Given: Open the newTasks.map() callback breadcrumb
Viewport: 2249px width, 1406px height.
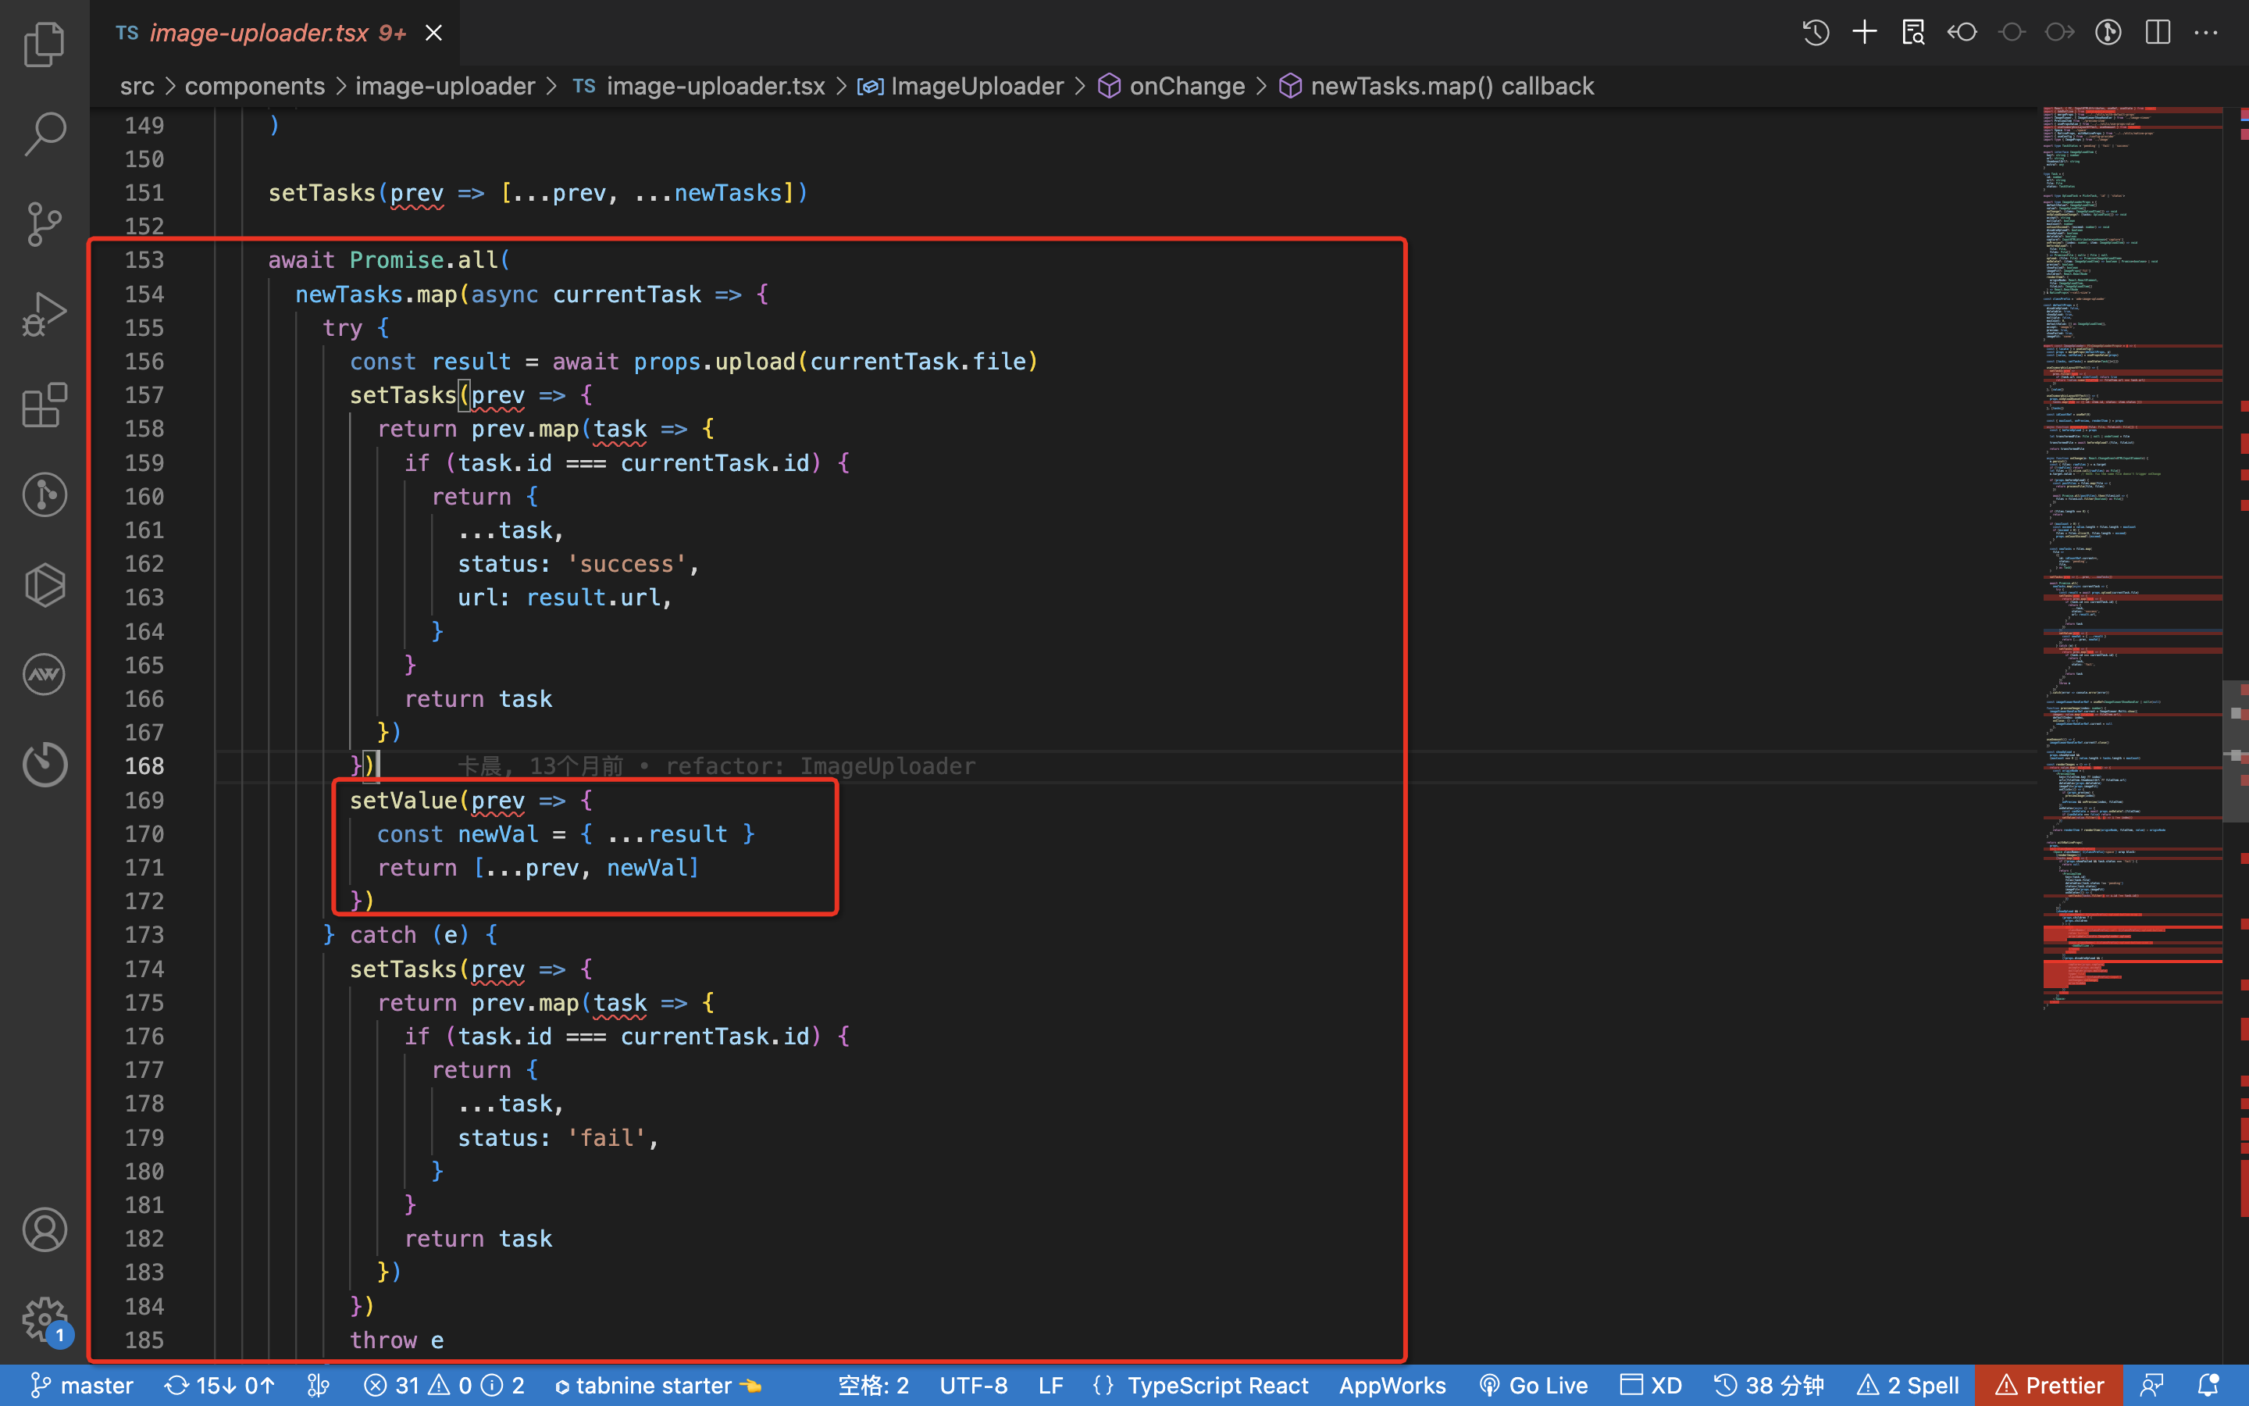Looking at the screenshot, I should coord(1437,87).
